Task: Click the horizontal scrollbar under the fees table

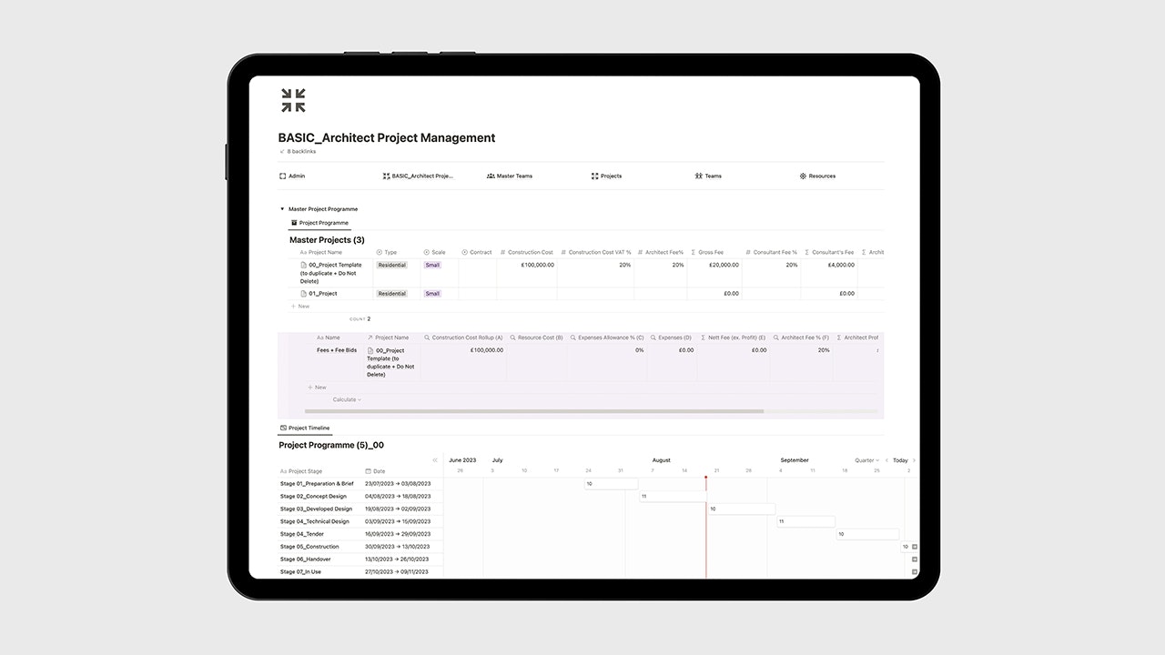Action: [x=534, y=411]
